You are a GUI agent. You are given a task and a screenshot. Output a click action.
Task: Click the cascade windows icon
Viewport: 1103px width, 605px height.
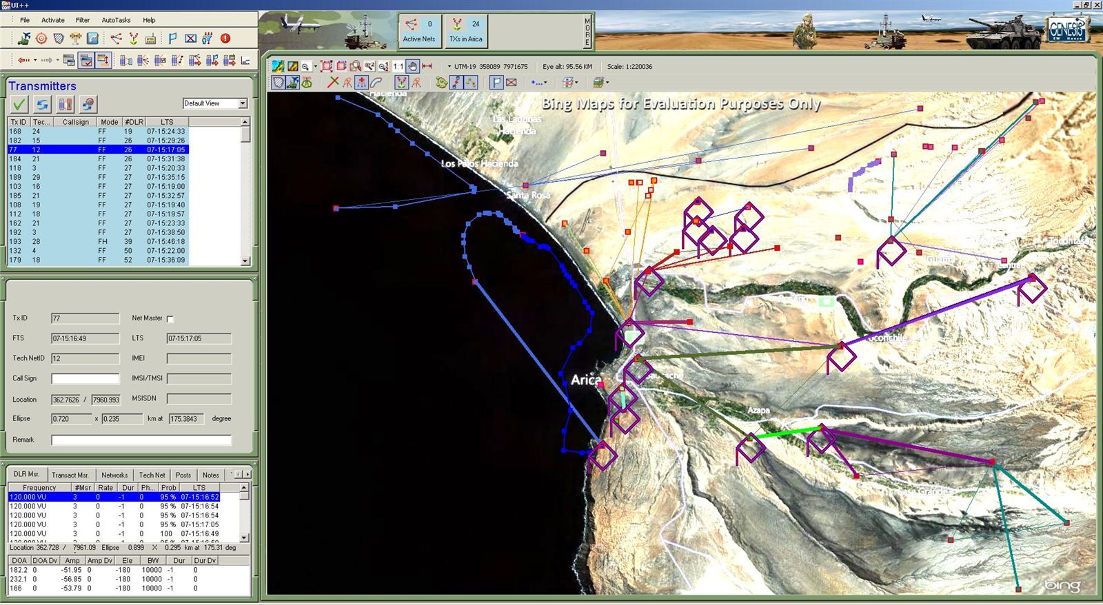click(x=69, y=60)
